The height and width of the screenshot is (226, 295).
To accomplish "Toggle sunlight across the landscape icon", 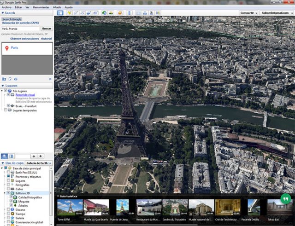I will (x=111, y=13).
